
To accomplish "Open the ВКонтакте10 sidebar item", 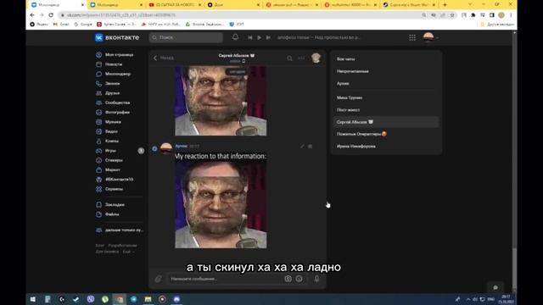I will pyautogui.click(x=119, y=180).
